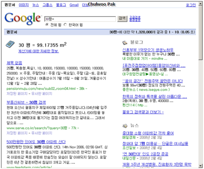Open 유사한 페이지 under serve.co.kr result
The height and width of the screenshot is (169, 204).
pos(42,133)
